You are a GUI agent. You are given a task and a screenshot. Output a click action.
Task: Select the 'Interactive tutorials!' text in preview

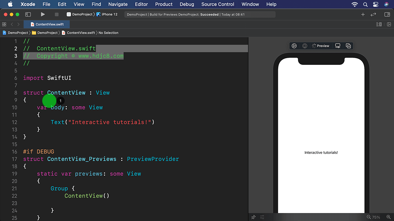pyautogui.click(x=321, y=153)
